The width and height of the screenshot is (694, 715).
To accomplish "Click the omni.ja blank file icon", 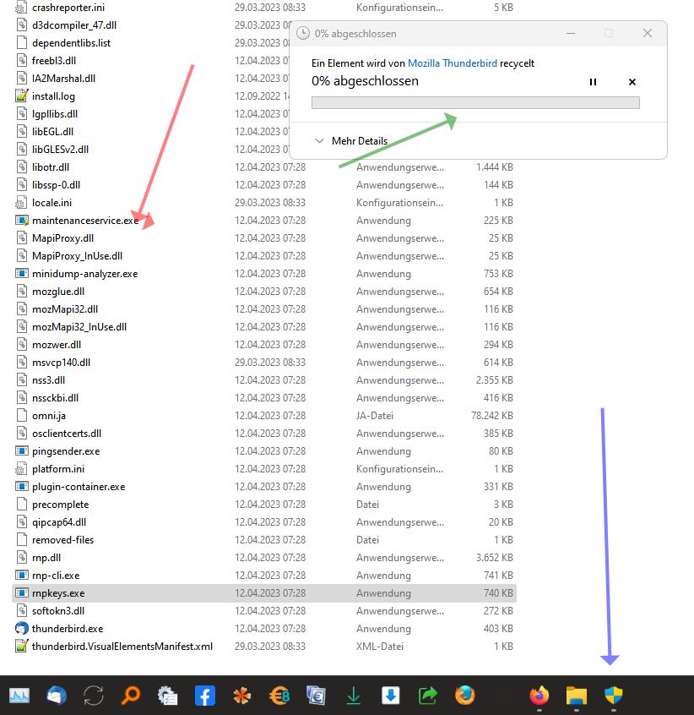I will coord(21,416).
